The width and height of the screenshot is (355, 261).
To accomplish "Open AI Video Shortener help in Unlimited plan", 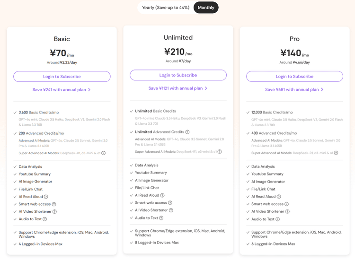I will 171,210.
